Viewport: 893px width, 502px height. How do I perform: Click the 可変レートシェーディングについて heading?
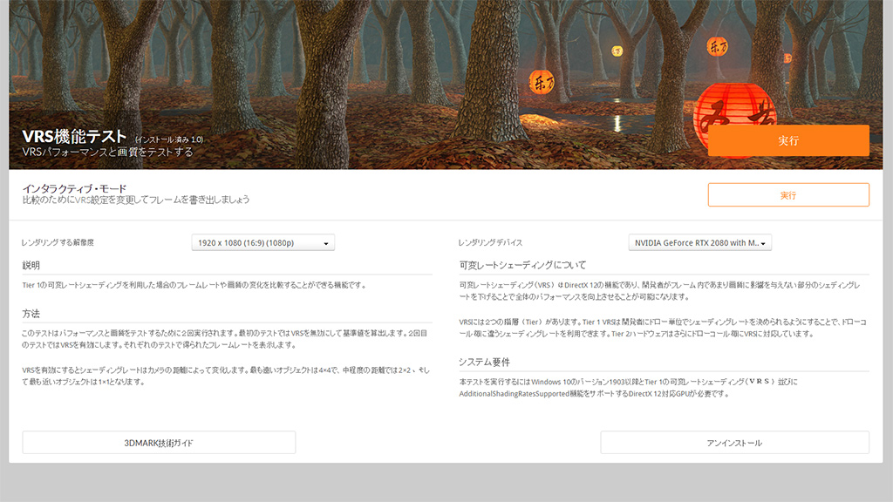click(522, 265)
